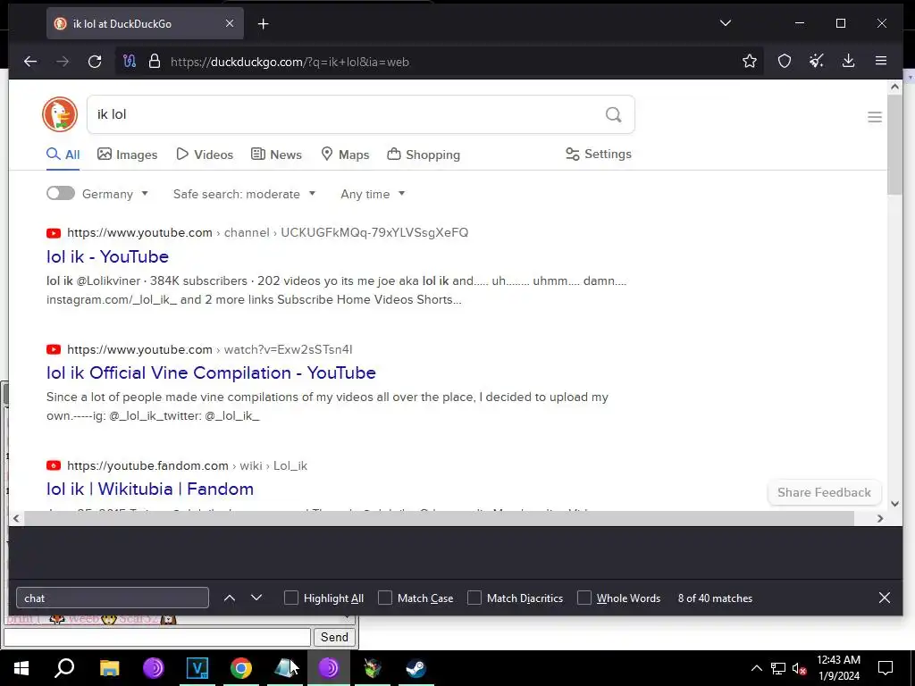
Task: Open the browser application menu
Action: pos(881,61)
